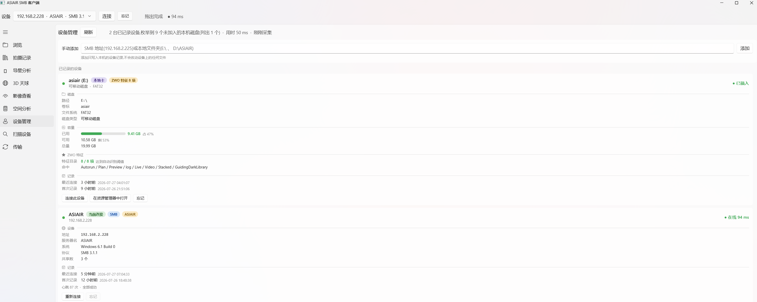Click the 心跳 87 次 · 全部成功 text
Viewport: 757px width, 302px height.
[x=79, y=287]
